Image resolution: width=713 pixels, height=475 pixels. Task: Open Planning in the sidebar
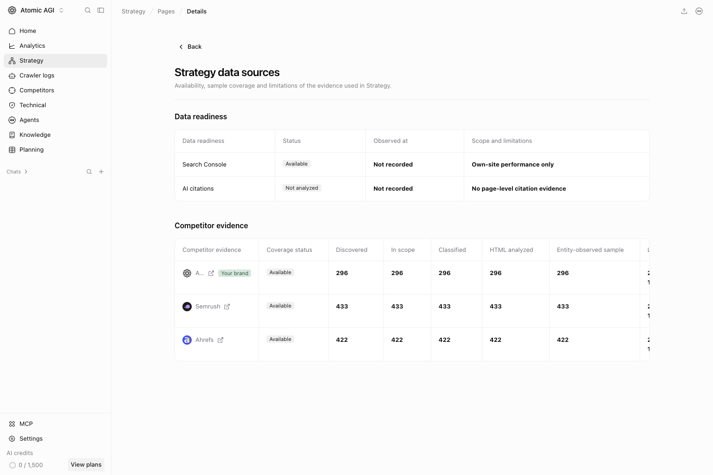click(x=55, y=150)
